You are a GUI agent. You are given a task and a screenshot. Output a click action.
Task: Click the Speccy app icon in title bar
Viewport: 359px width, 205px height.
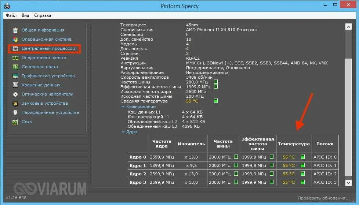click(7, 6)
